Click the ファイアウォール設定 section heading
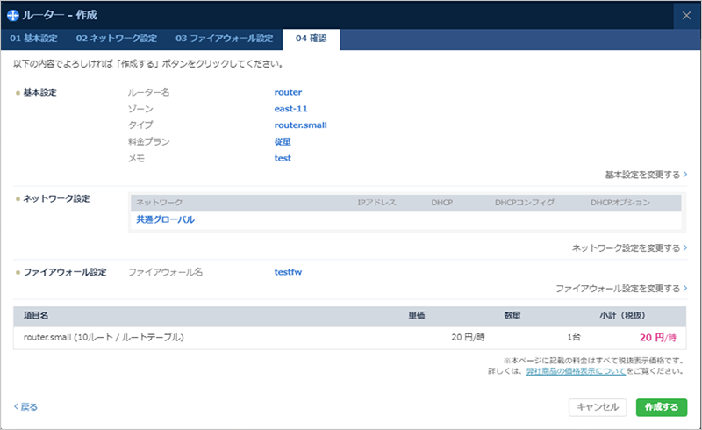 pos(65,272)
